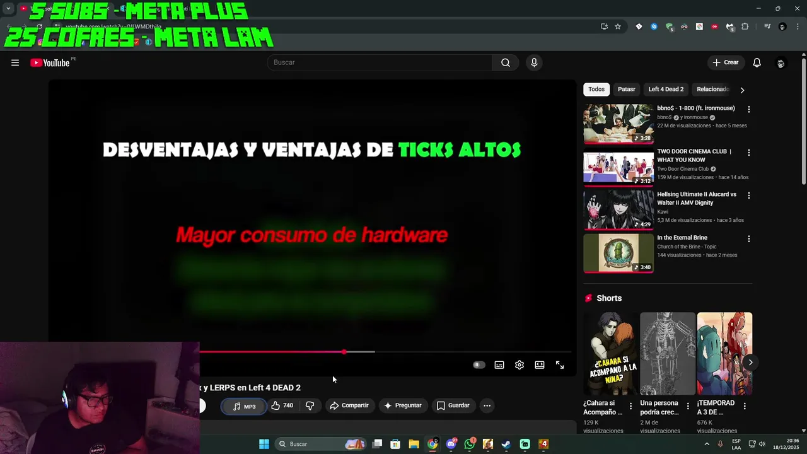This screenshot has height=454, width=807.
Task: Open options for Hellsing Ultimate video
Action: 749,195
